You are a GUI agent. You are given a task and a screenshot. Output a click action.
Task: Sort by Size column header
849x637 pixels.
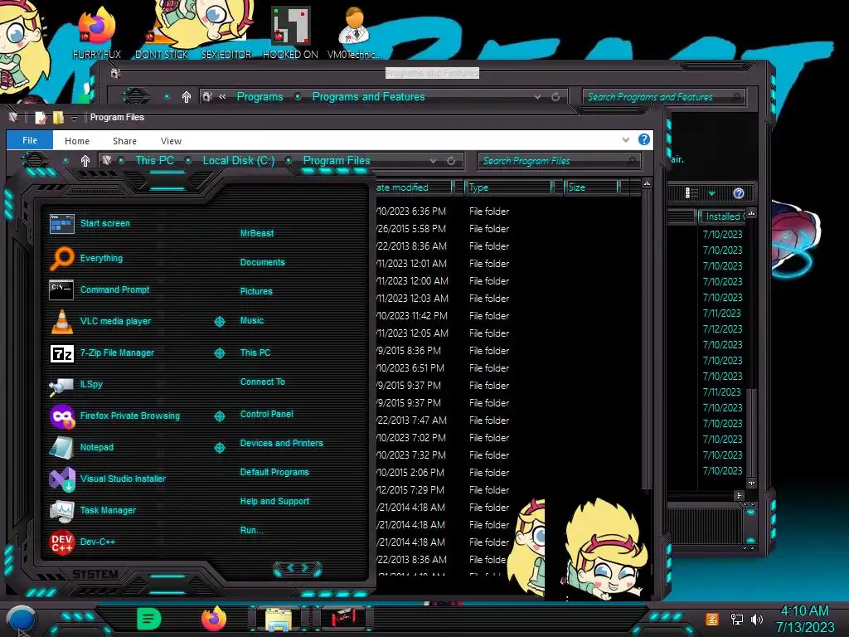(591, 187)
